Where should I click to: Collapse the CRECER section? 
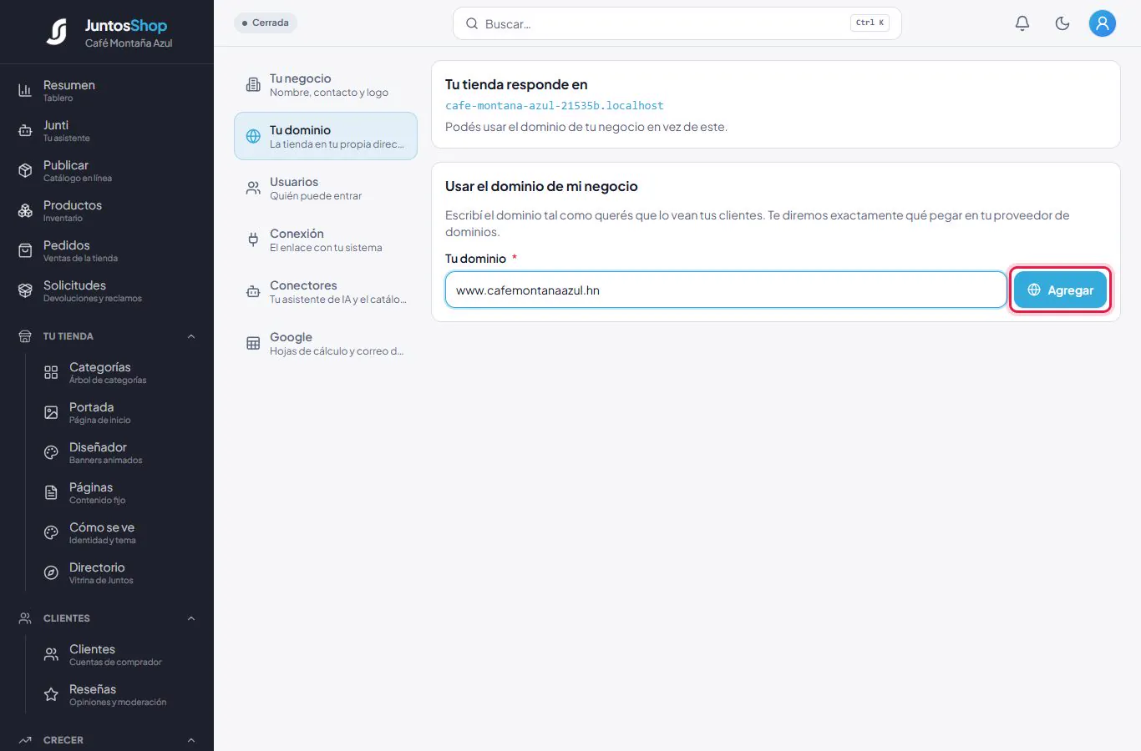191,740
